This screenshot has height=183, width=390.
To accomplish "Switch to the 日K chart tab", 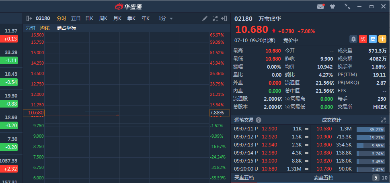I will click(89, 18).
